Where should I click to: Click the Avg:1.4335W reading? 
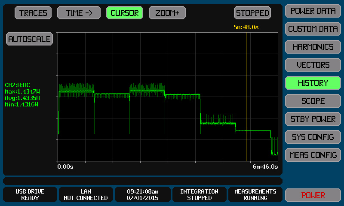point(22,98)
